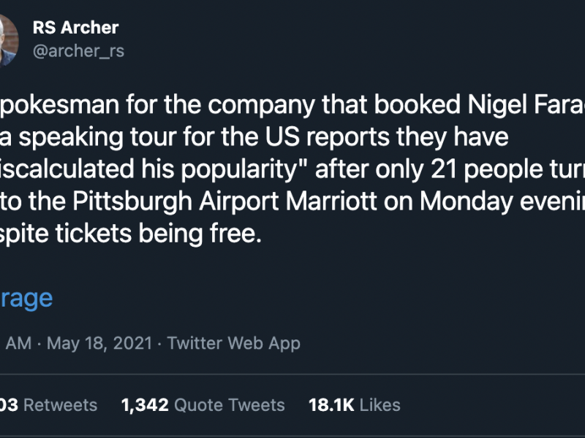This screenshot has height=438, width=585.
Task: Click the 18.1K likes count number
Action: click(331, 405)
